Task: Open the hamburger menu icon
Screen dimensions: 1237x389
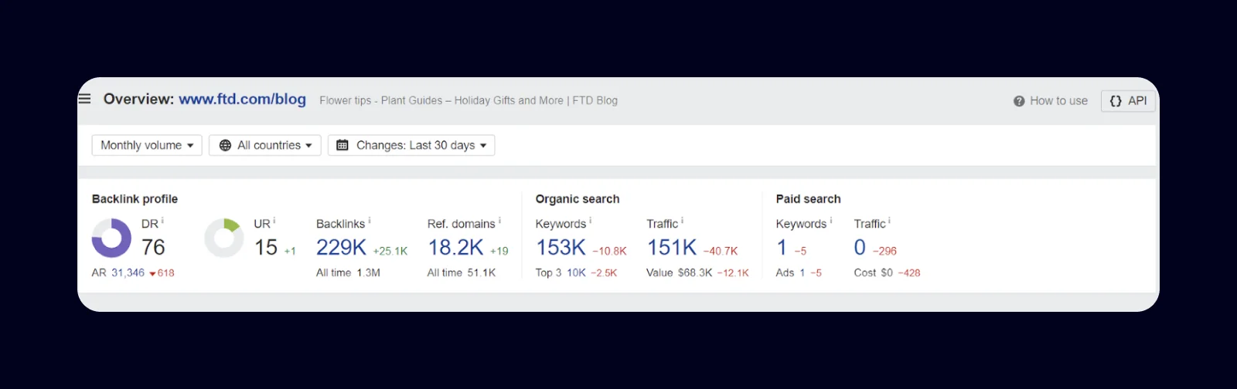Action: (85, 99)
